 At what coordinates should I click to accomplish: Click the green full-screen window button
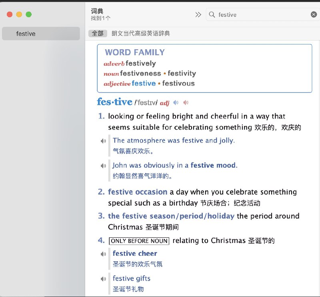click(x=28, y=14)
